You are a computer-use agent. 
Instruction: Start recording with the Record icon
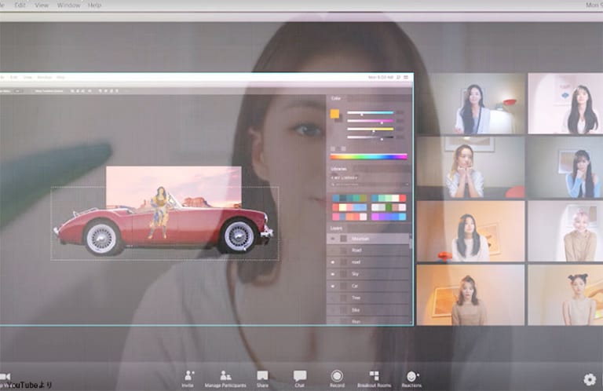(x=337, y=375)
